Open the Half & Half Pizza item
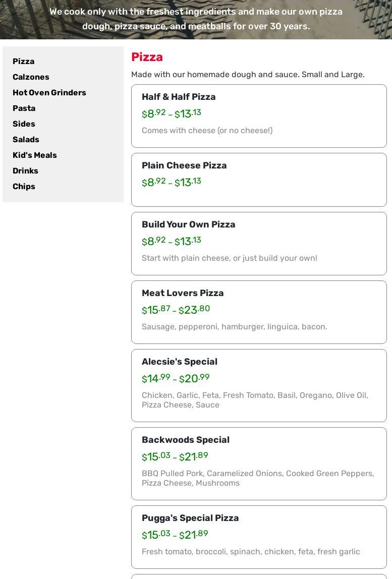Screen dimensions: 392x579 click(x=179, y=97)
